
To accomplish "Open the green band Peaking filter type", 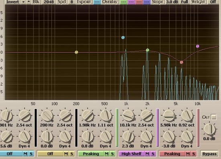I will pyautogui.click(x=91, y=154).
